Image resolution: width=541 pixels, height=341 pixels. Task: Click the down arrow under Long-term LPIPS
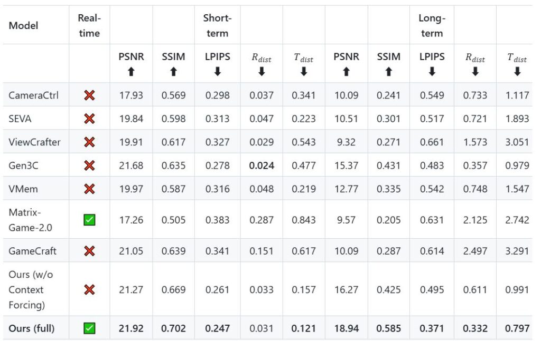click(432, 72)
